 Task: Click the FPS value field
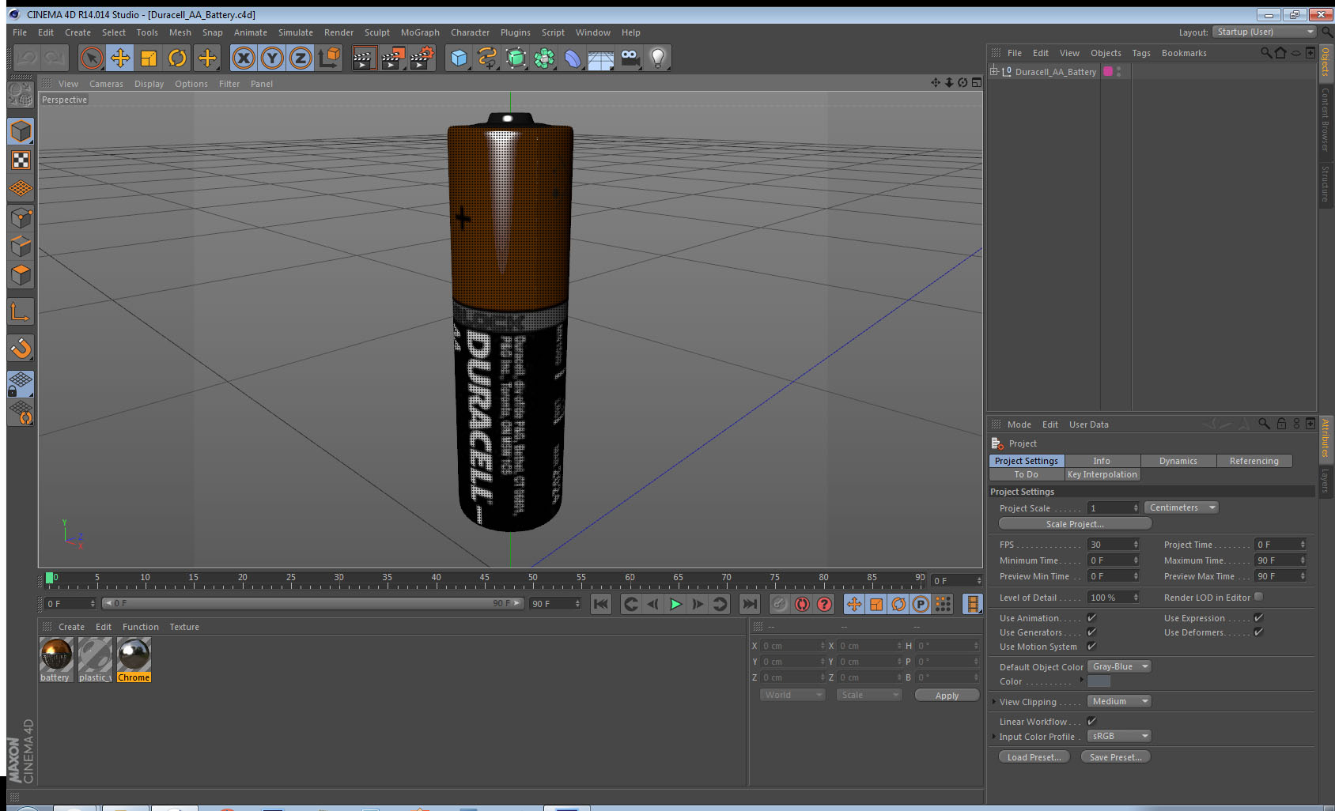click(1114, 545)
